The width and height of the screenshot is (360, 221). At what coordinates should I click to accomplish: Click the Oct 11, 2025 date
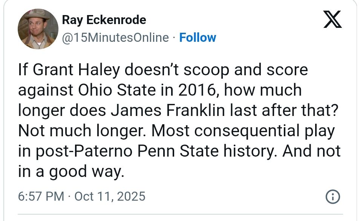[110, 197]
